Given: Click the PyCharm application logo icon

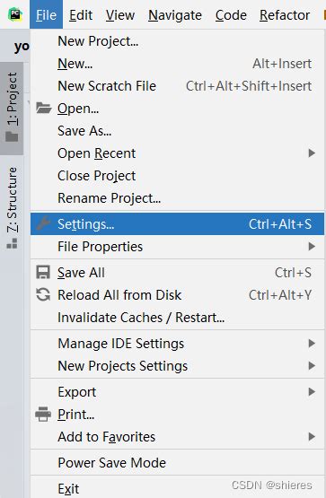Looking at the screenshot, I should point(15,14).
